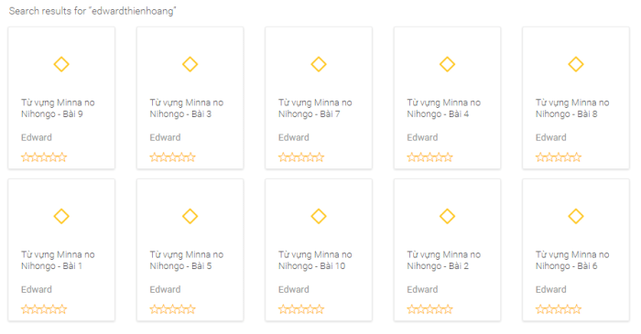The width and height of the screenshot is (641, 334).
Task: Open Từ vựng Minna no Nihongo - Bài 2 title
Action: pos(443,260)
